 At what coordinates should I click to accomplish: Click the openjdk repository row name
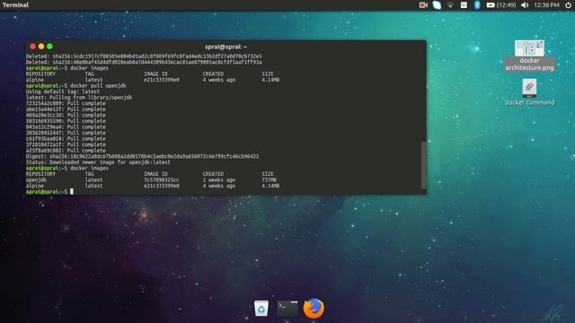(x=36, y=180)
